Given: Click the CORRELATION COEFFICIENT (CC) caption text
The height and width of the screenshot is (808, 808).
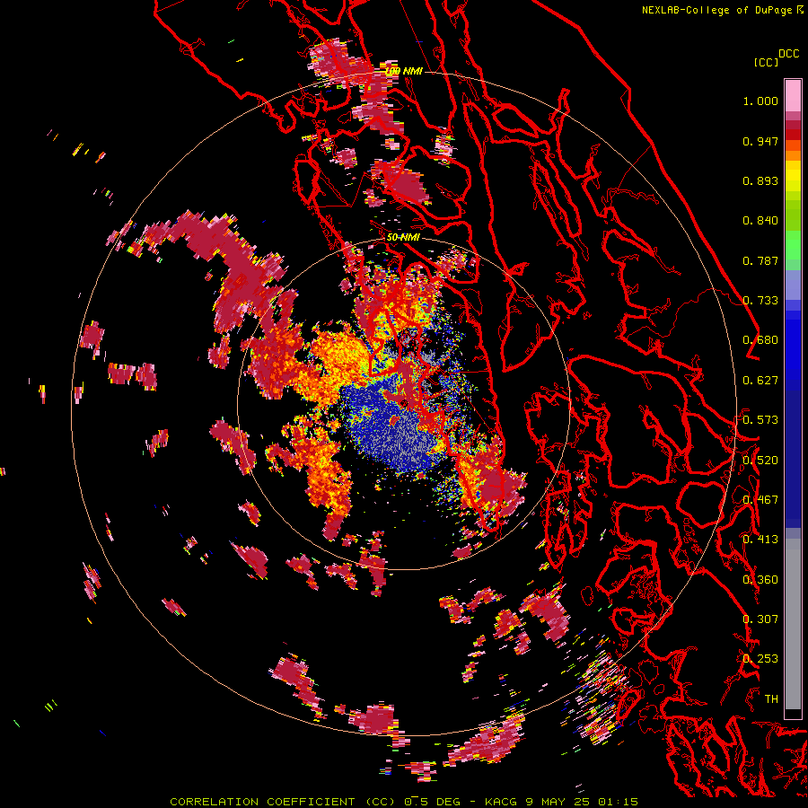Looking at the screenshot, I should click(x=283, y=802).
